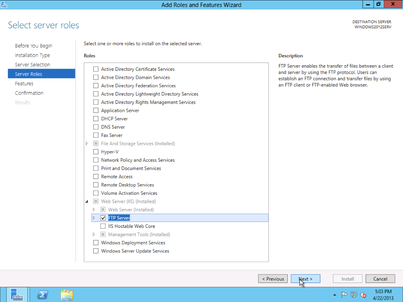Expand Management Tools (Installed) node
403x302 pixels.
pyautogui.click(x=94, y=235)
